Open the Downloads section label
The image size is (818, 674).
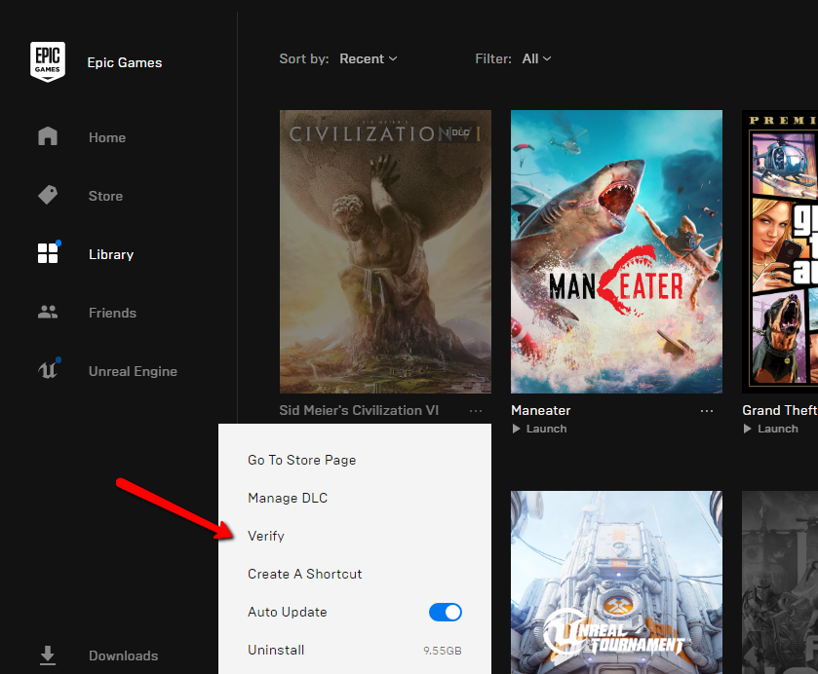click(123, 655)
